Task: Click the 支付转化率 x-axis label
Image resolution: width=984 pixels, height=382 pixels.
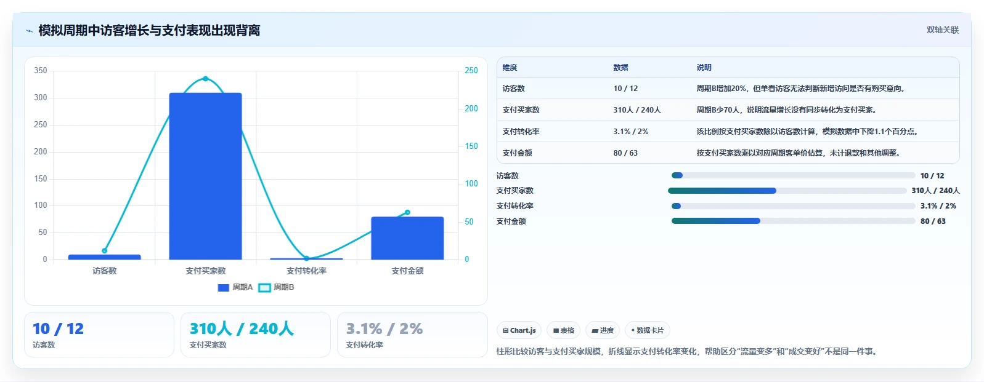Action: point(306,271)
